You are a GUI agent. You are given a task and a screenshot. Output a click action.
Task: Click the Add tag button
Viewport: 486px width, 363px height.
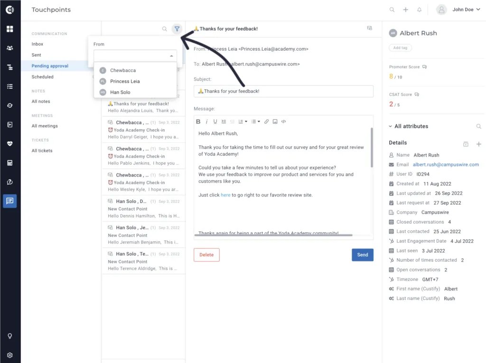coord(400,48)
